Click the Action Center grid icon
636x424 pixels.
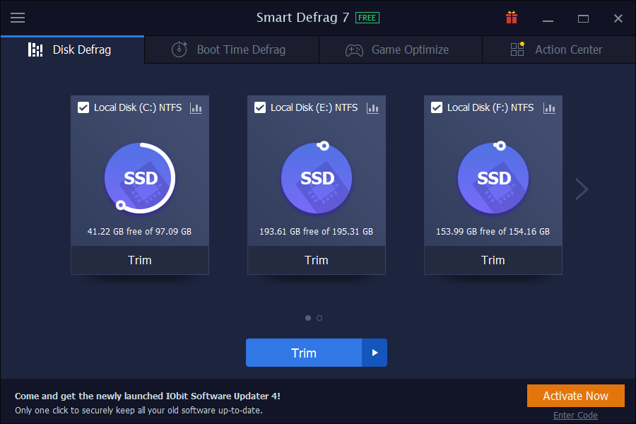(517, 49)
